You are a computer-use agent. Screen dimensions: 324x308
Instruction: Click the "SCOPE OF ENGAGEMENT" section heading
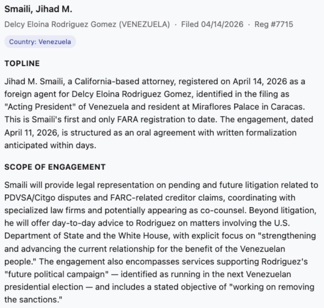coord(55,167)
